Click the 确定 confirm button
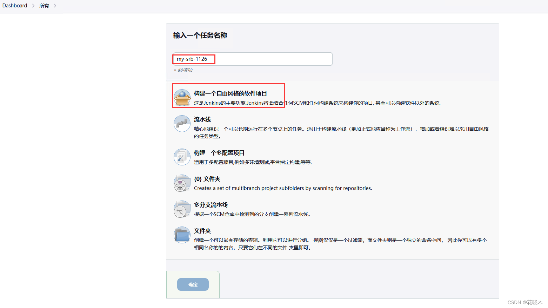 (193, 284)
